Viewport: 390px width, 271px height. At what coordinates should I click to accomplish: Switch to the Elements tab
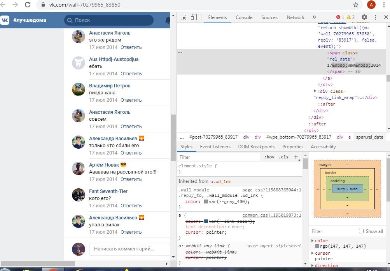point(217,17)
